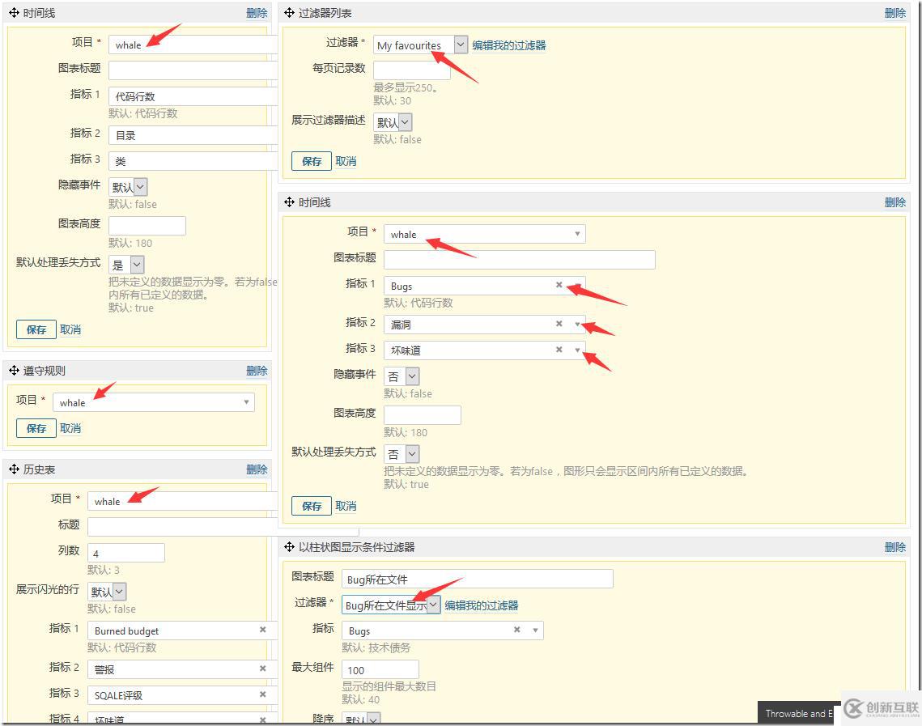Open the whale project selector in 历史表

pyautogui.click(x=183, y=502)
